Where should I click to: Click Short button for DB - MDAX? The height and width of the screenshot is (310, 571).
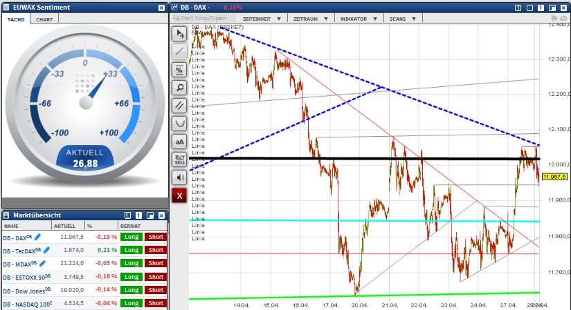point(156,263)
